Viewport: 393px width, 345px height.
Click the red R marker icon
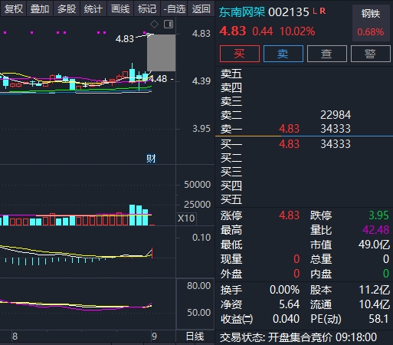tap(323, 11)
